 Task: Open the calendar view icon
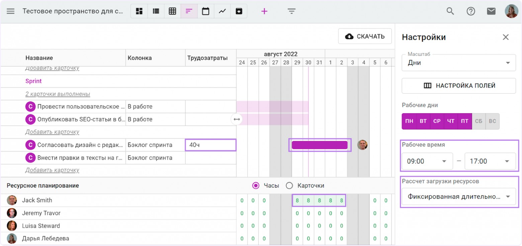(x=205, y=11)
